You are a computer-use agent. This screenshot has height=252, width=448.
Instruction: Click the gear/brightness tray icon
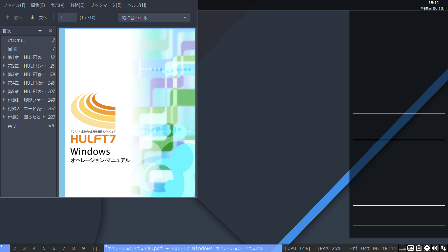pyautogui.click(x=427, y=248)
